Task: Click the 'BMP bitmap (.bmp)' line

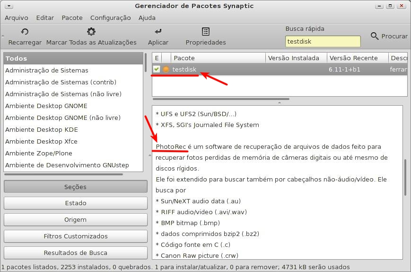Action: (188, 223)
